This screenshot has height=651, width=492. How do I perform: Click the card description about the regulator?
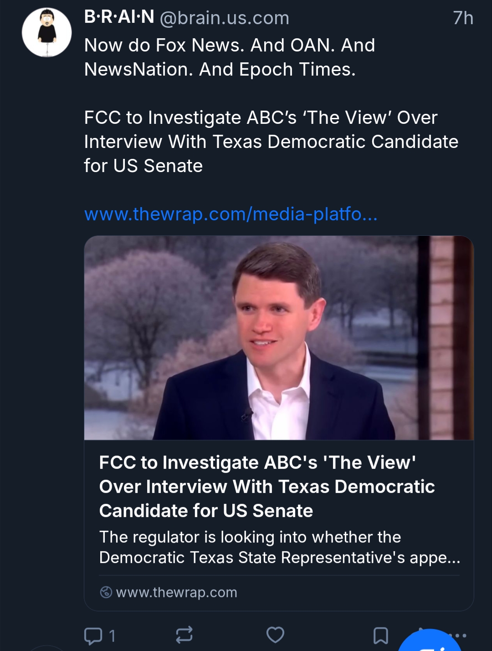[x=279, y=547]
